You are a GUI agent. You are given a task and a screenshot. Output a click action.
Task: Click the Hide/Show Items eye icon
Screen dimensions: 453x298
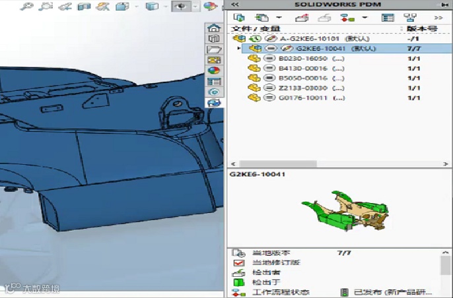pos(181,6)
